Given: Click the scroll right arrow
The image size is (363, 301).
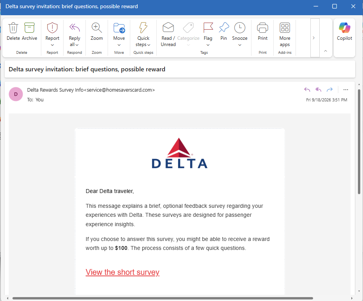Looking at the screenshot, I should click(352, 298).
